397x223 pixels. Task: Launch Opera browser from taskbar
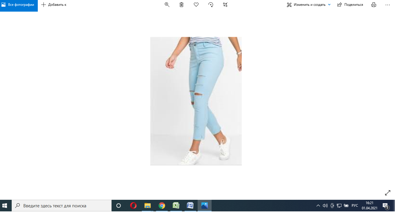tap(133, 206)
